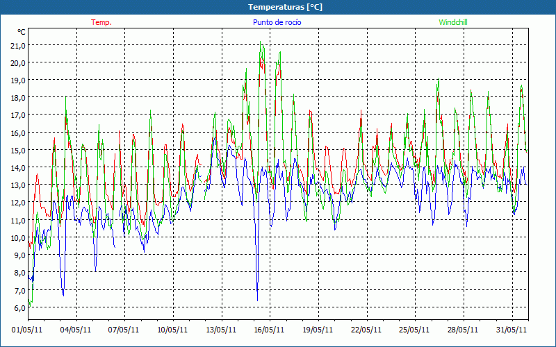Viewport: 556px width, 347px height.
Task: Click the blue dew point dip near 04/05/11
Action: [x=63, y=295]
